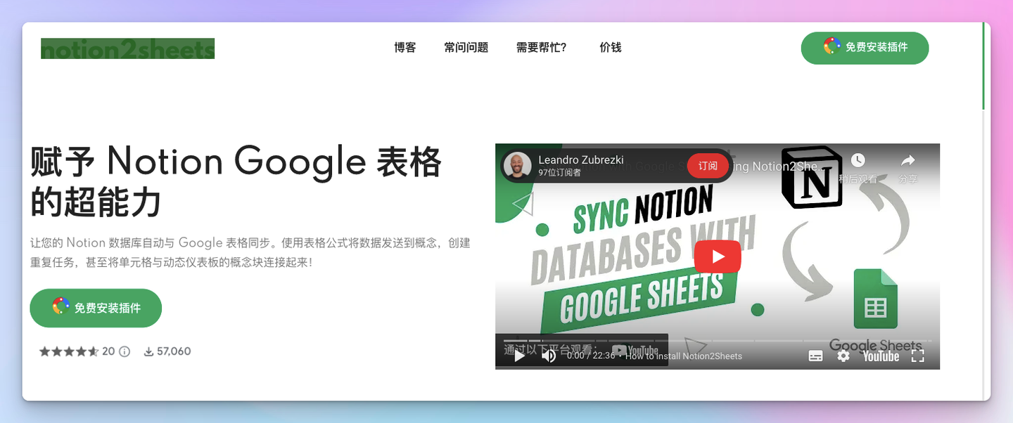Click the green 免费安装插件 hero button

95,308
